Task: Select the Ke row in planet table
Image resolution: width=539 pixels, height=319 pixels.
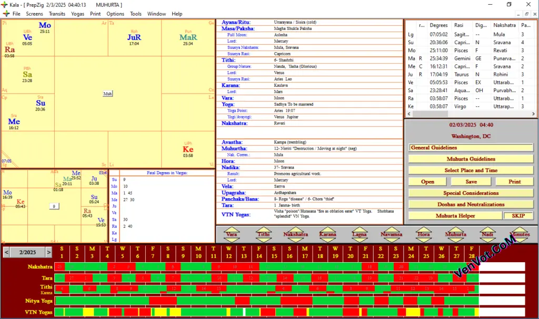Action: 470,106
